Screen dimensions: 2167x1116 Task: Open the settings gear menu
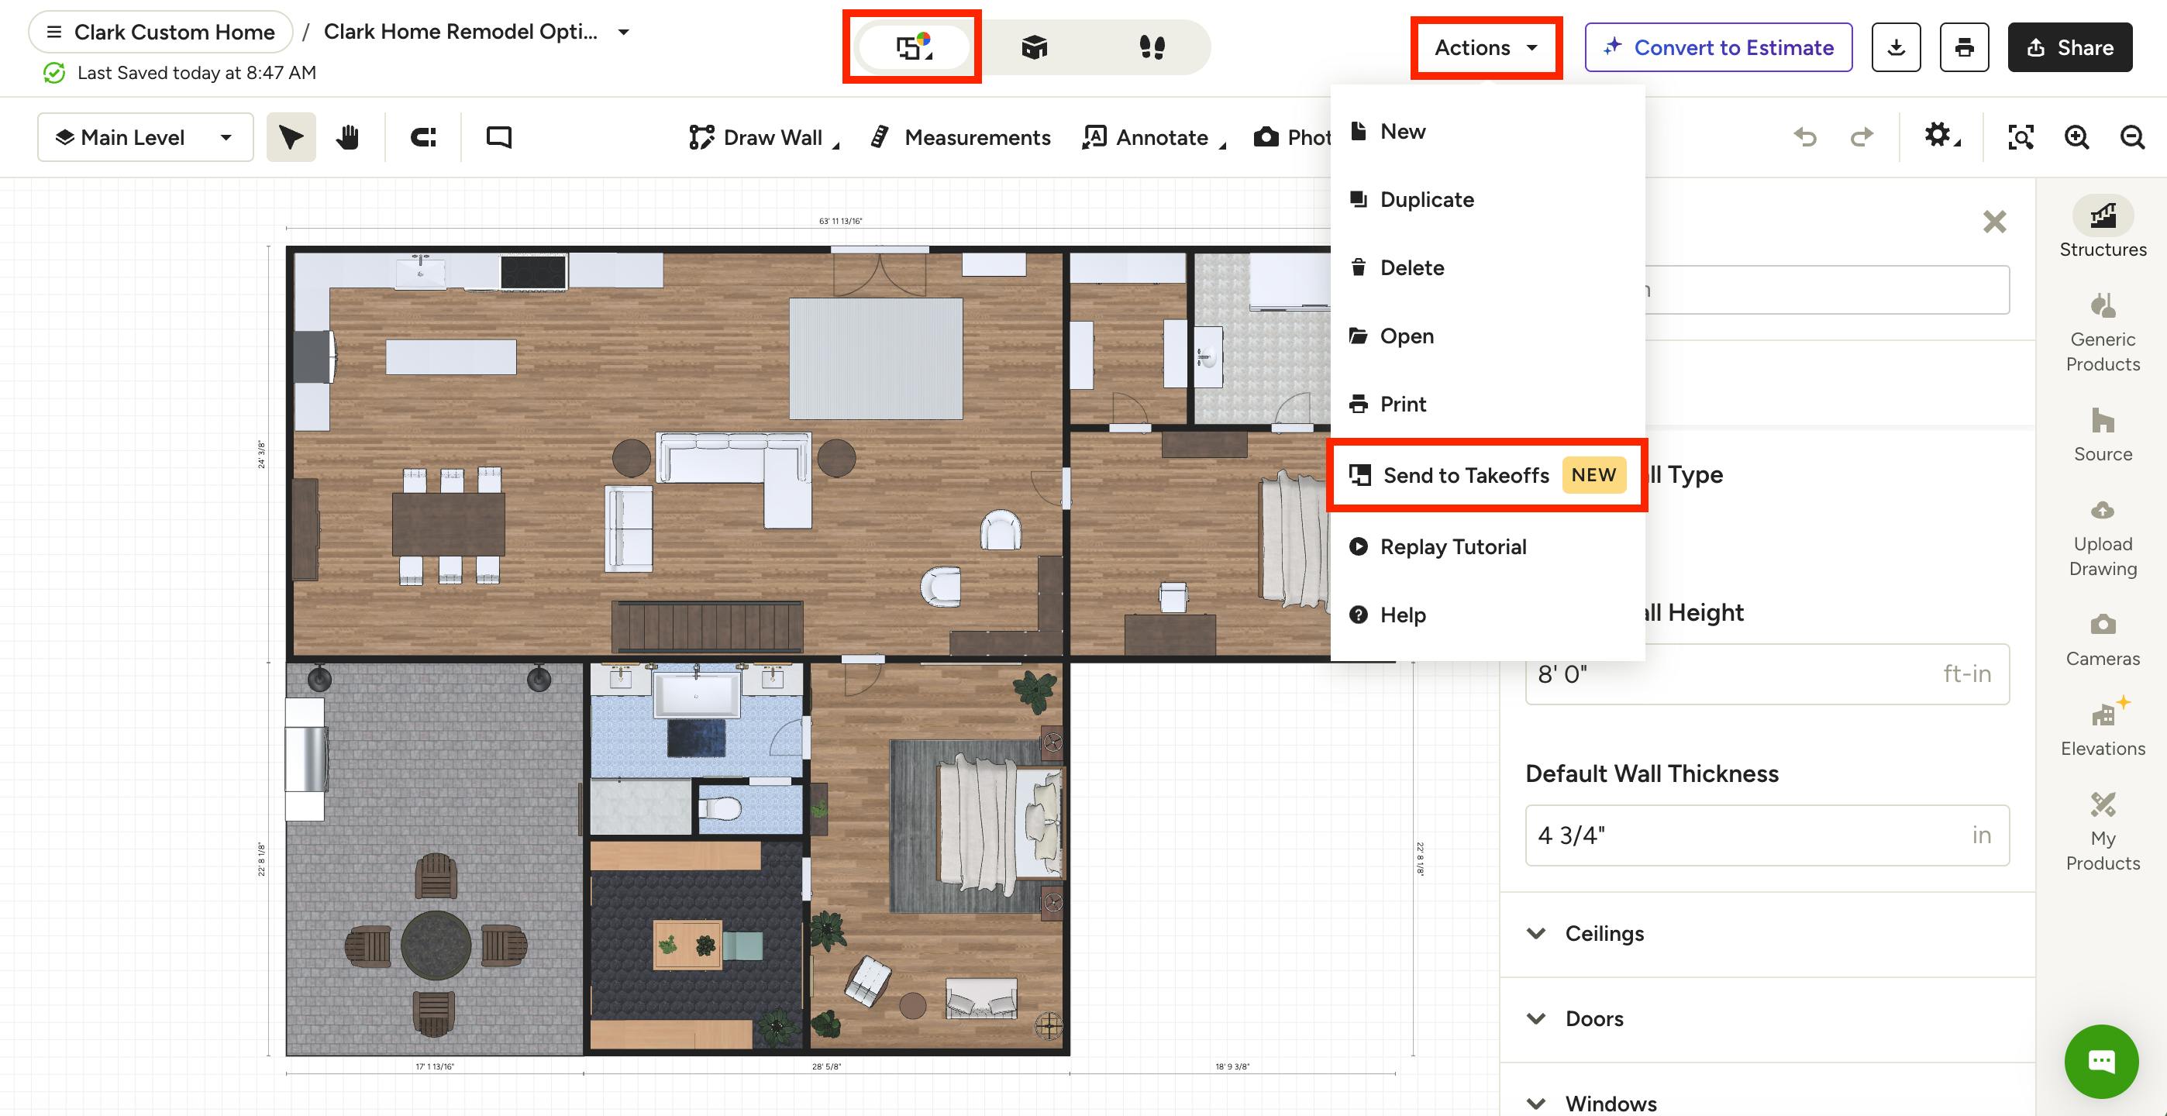[x=1941, y=136]
